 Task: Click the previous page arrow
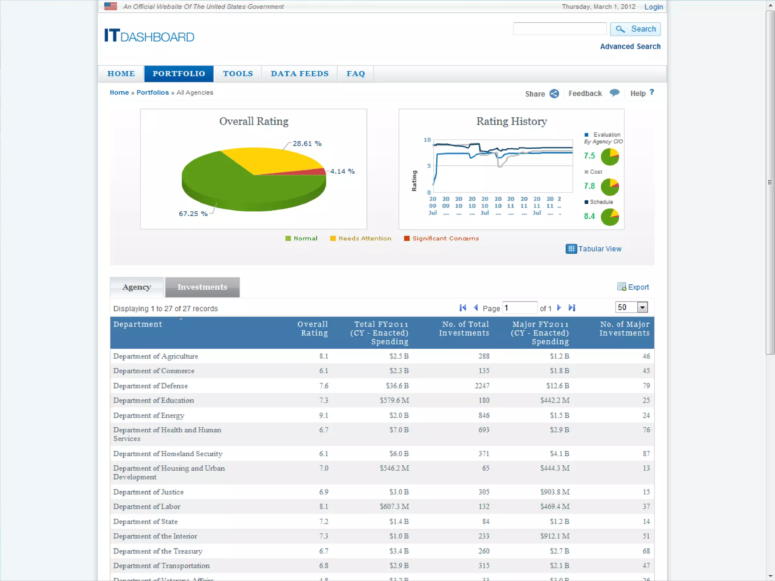coord(476,308)
